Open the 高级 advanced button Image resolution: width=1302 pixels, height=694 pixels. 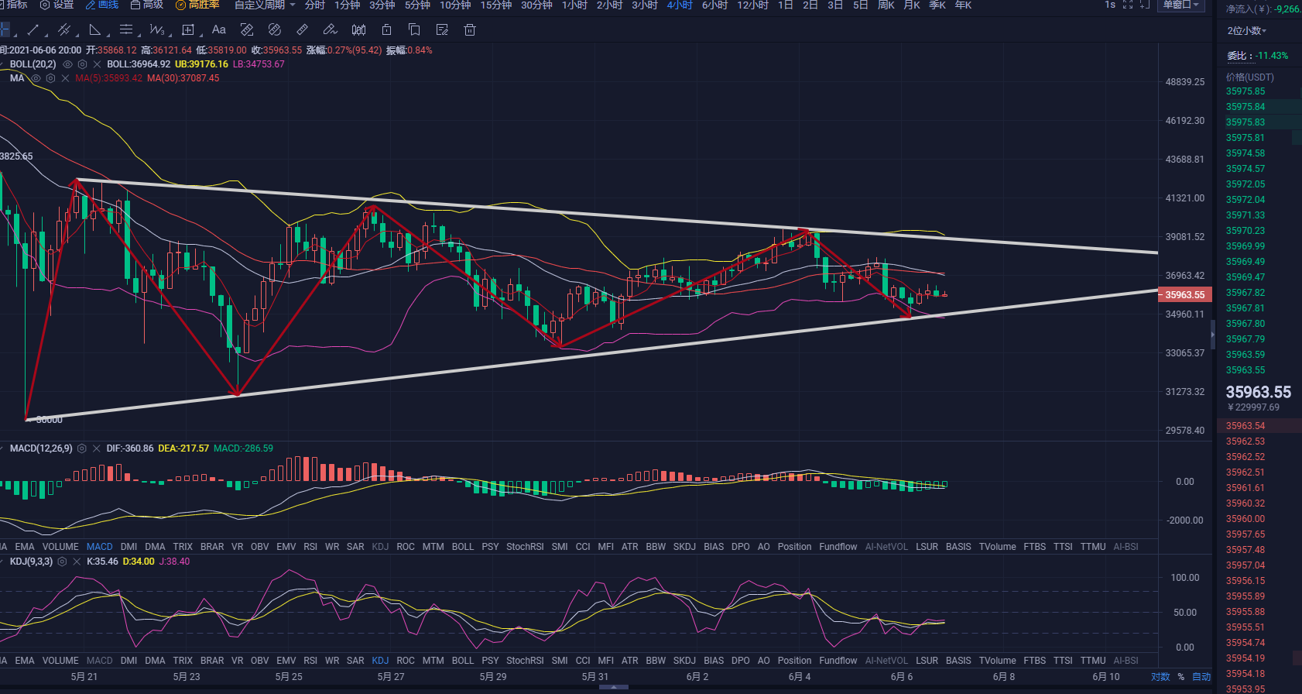coord(147,5)
